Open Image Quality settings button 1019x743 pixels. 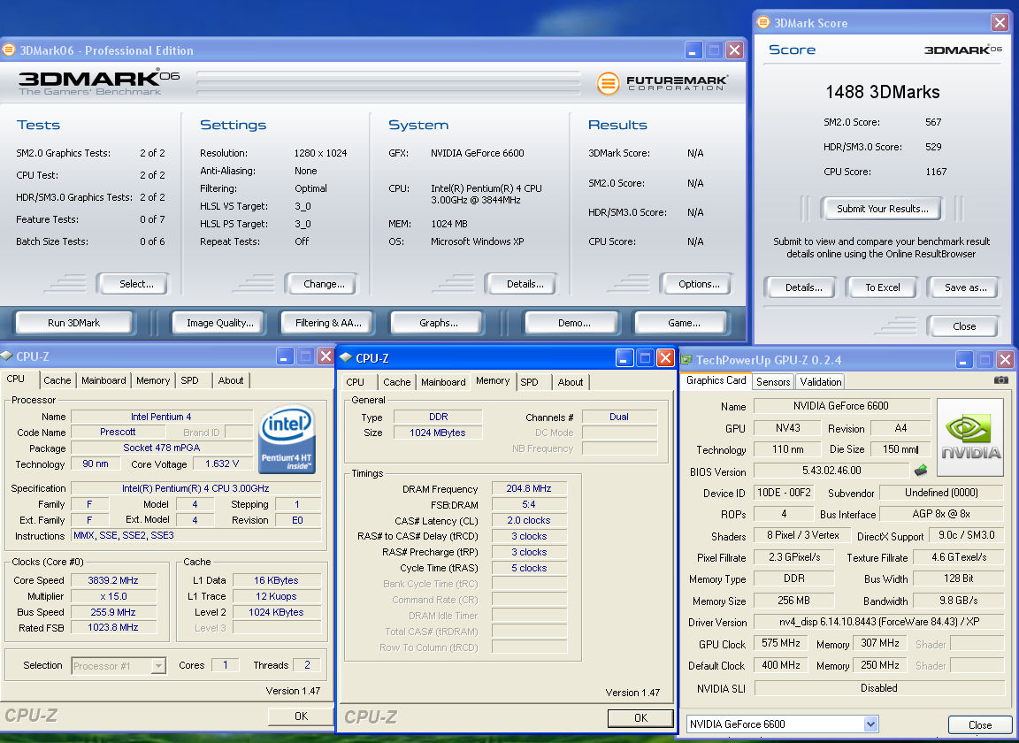point(219,323)
